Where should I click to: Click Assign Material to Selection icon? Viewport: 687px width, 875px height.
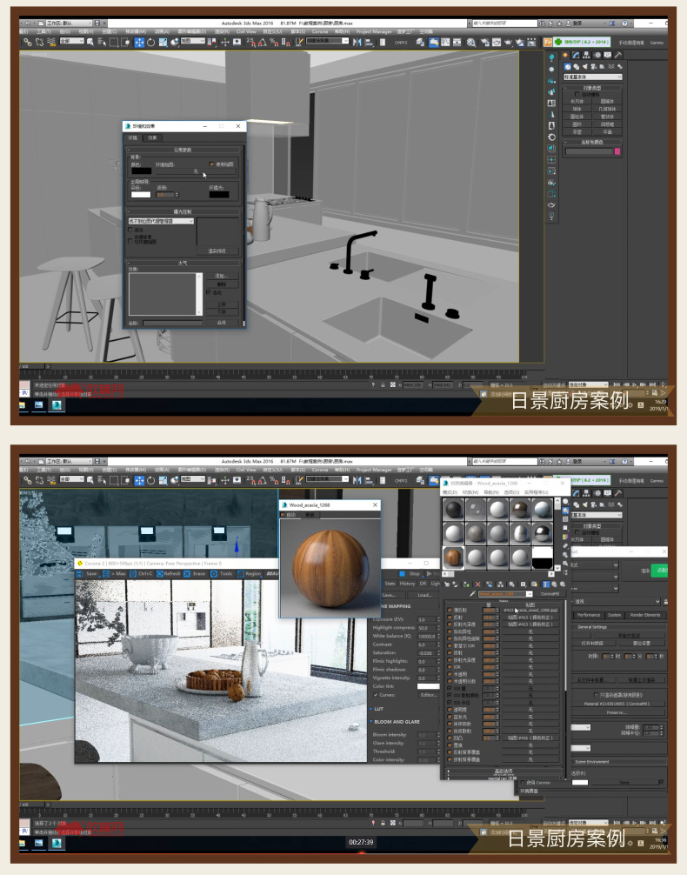coord(466,584)
